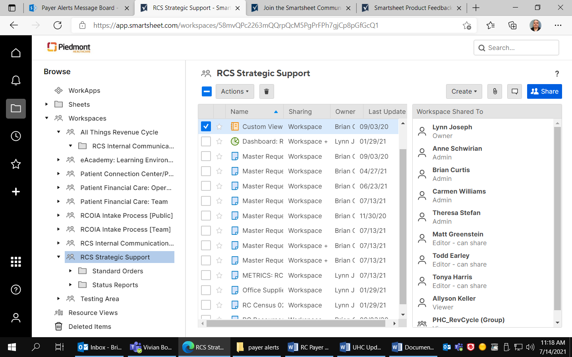Open a new browser tab
572x357 pixels.
tap(476, 8)
